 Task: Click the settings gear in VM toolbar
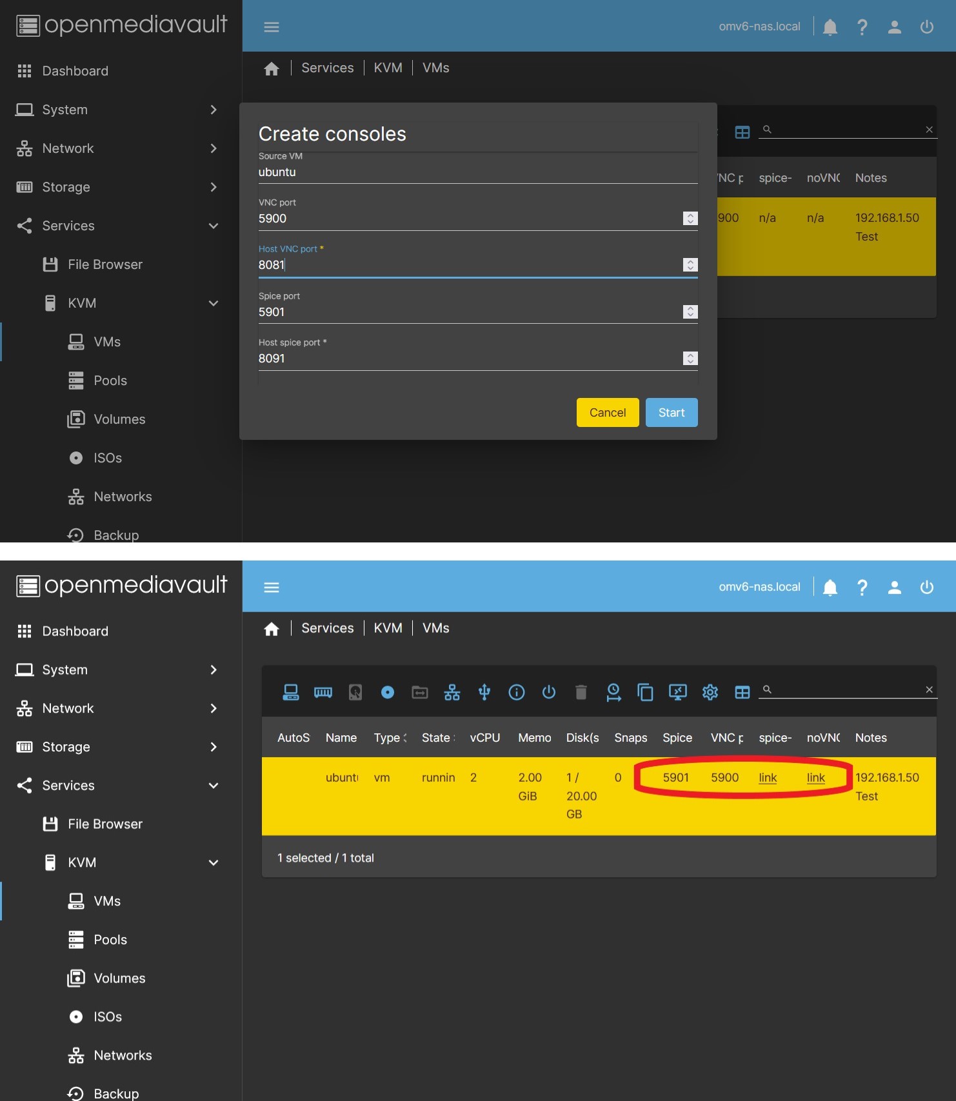click(710, 692)
